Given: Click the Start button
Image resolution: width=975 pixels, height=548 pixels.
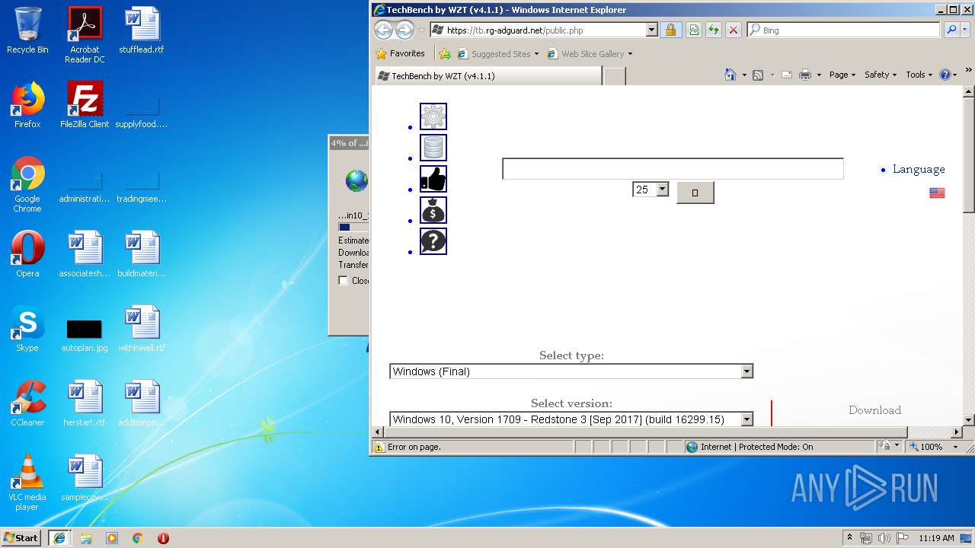Looking at the screenshot, I should (x=21, y=537).
